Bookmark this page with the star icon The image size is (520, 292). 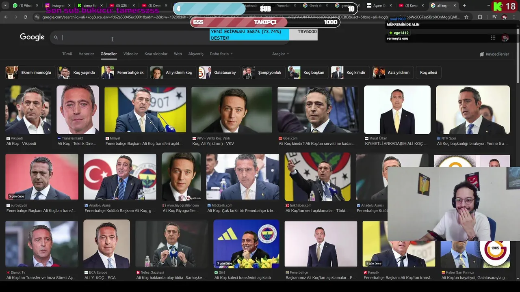466,17
